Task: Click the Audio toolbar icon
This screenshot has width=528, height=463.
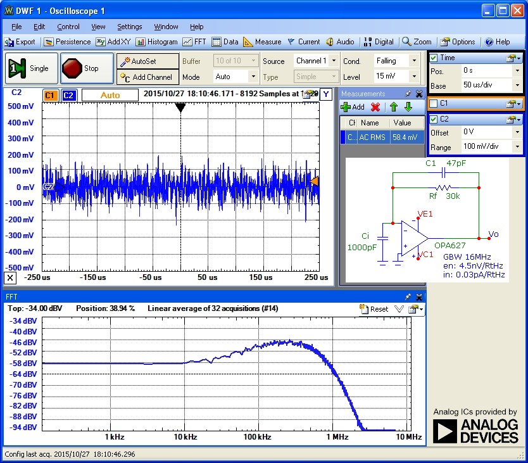Action: 340,42
